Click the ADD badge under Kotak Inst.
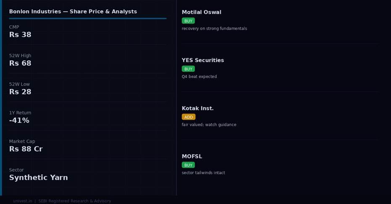The height and width of the screenshot is (204, 391). (x=189, y=117)
